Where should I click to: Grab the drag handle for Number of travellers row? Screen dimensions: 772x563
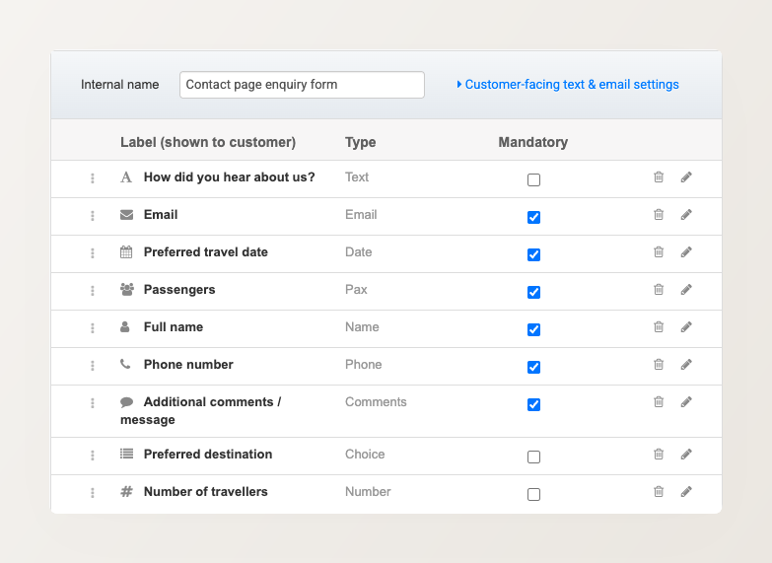pos(93,493)
